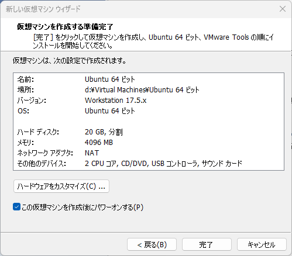Click the 4096 MB memory value
This screenshot has width=292, height=256.
pyautogui.click(x=99, y=143)
